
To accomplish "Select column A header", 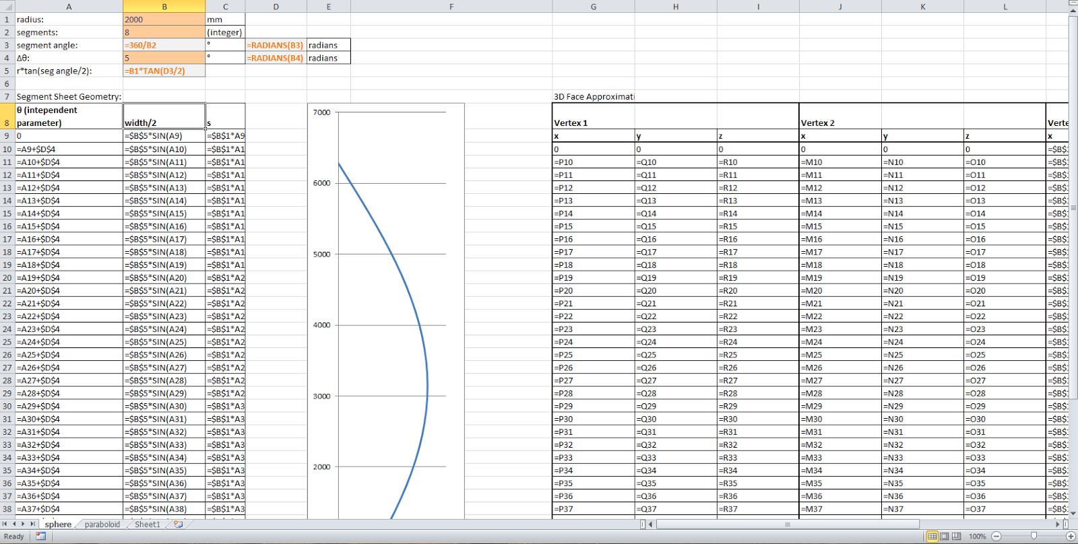I will click(x=69, y=6).
